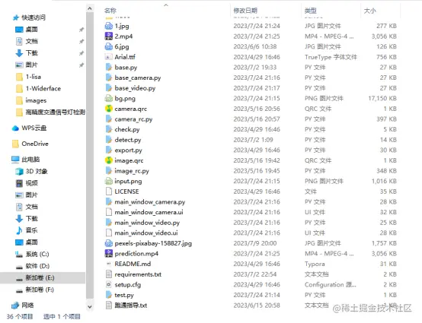
Task: Click the date 2023/6/6 10:38
Action: (x=255, y=46)
